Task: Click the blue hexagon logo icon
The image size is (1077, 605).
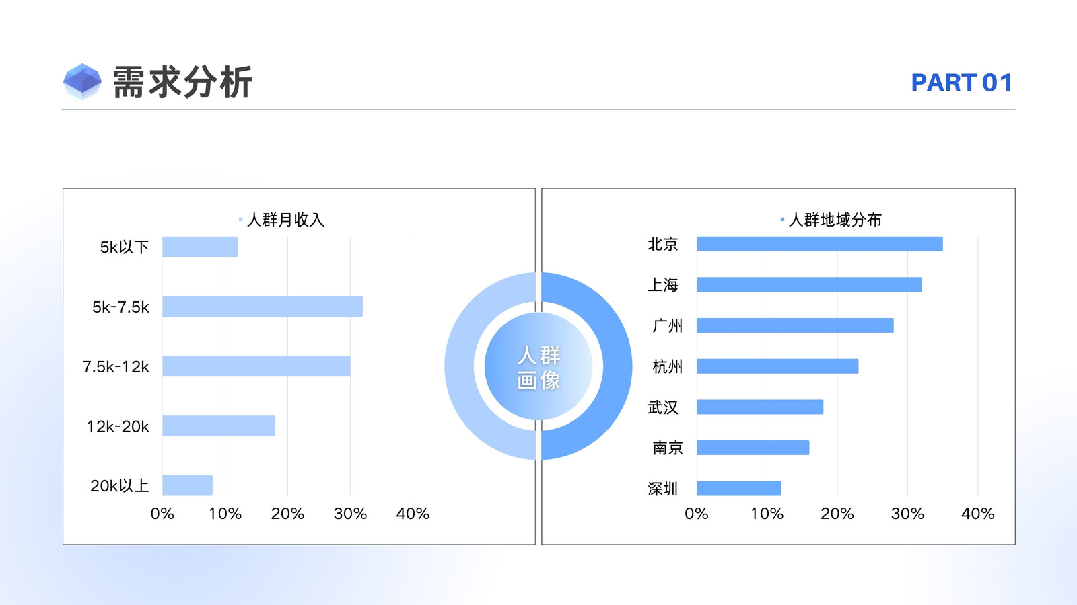Action: tap(82, 82)
